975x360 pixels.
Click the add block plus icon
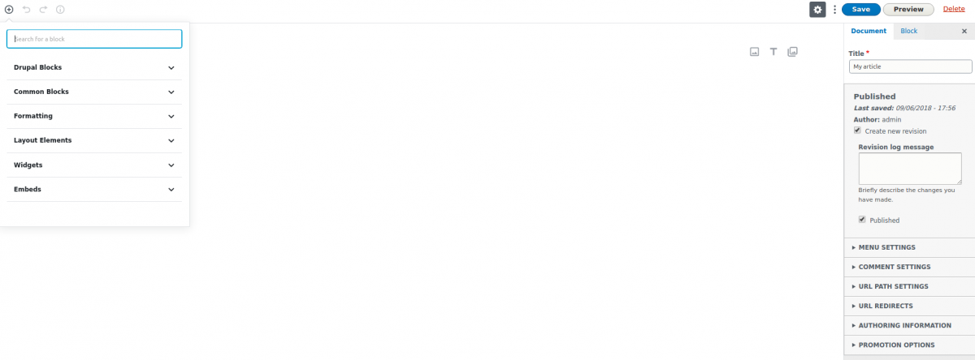pos(9,9)
